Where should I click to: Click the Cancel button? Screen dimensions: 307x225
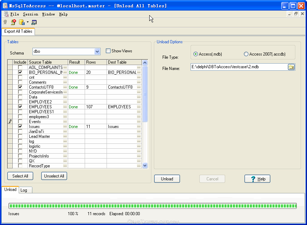212,179
